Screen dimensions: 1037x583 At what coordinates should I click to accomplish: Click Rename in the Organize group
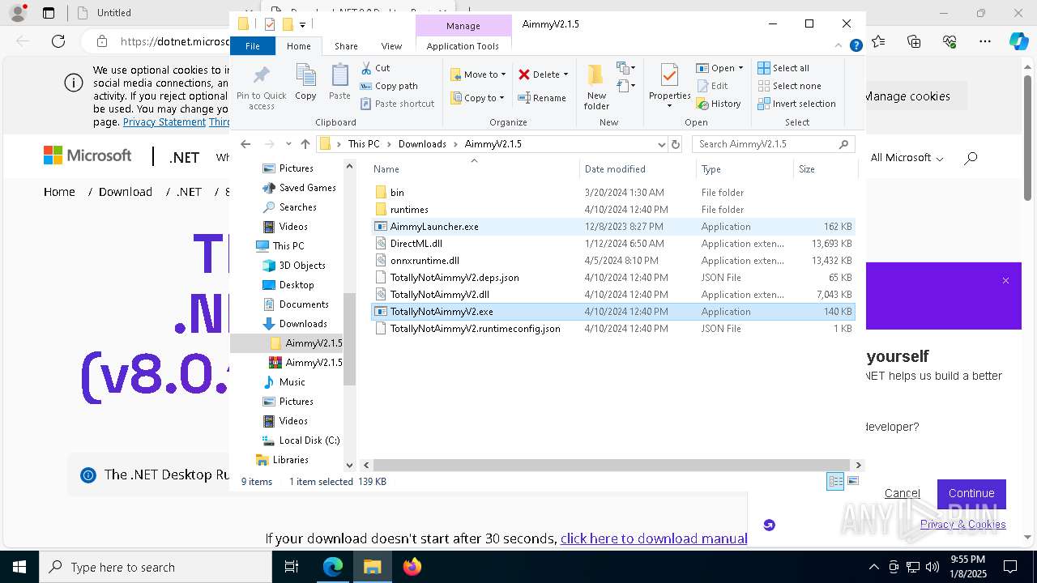[542, 98]
